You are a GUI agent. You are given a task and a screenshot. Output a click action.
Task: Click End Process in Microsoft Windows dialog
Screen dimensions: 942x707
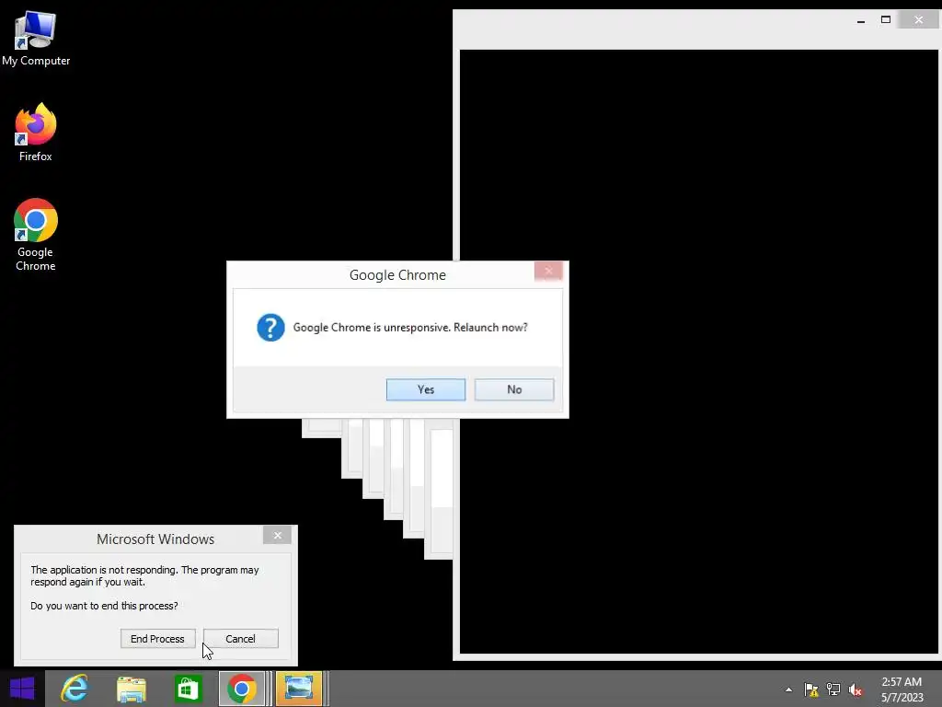(x=157, y=639)
